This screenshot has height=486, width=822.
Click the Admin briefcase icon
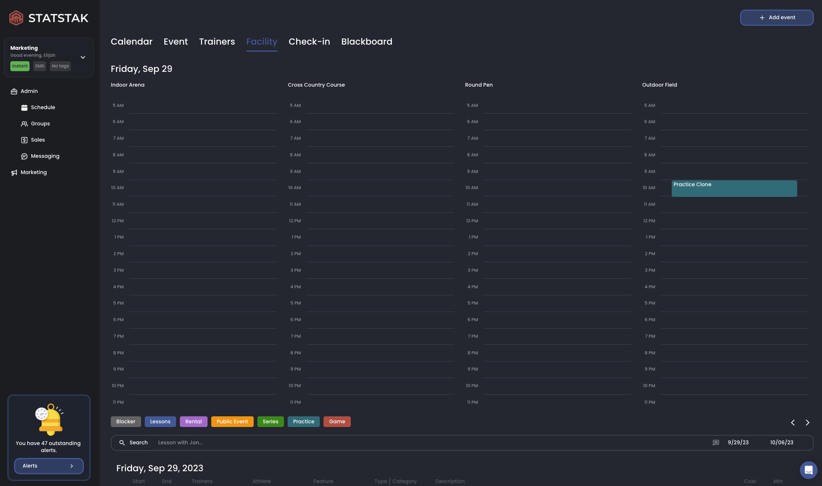pyautogui.click(x=14, y=91)
